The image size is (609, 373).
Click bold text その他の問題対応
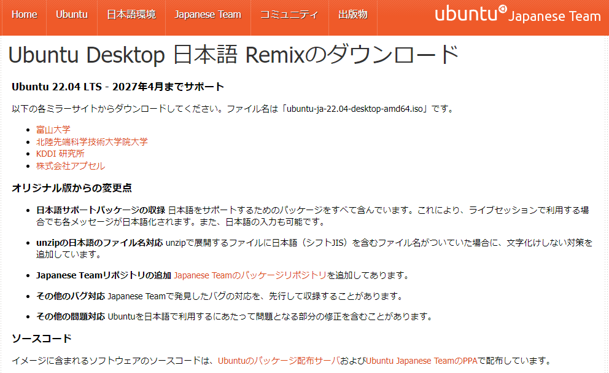click(x=71, y=316)
